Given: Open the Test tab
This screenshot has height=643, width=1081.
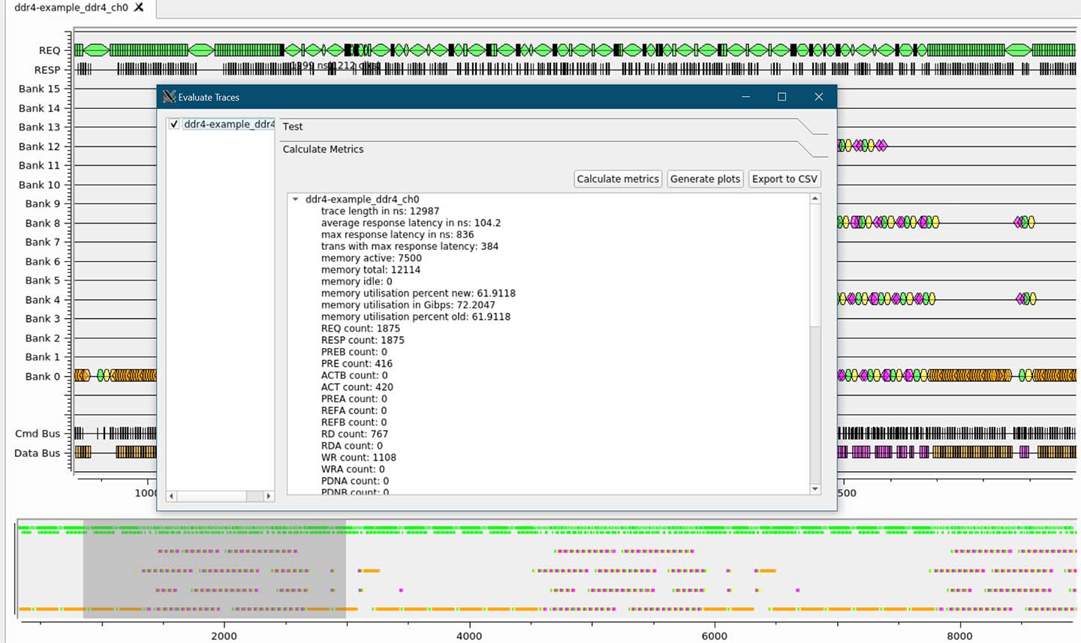Looking at the screenshot, I should 293,127.
